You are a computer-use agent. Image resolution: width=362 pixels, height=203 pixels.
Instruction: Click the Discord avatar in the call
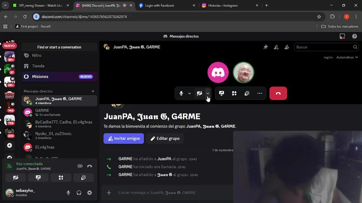coord(218,72)
